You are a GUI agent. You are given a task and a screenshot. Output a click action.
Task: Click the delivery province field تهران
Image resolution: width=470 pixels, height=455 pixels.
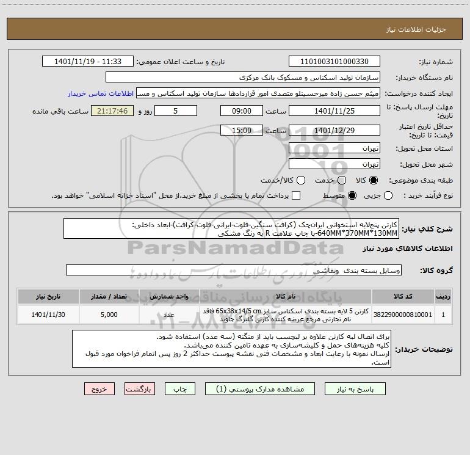tap(334, 148)
